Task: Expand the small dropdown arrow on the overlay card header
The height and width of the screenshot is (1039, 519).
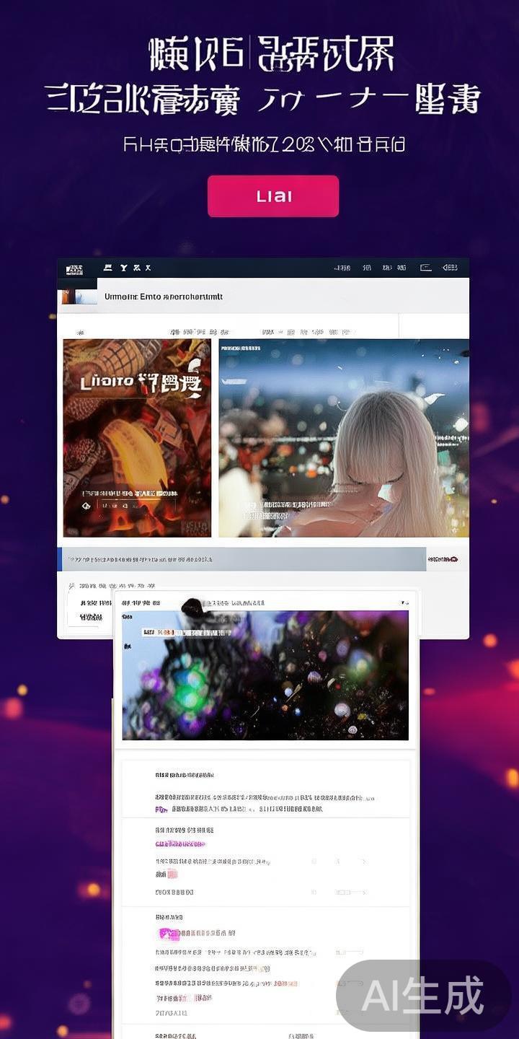Action: [x=404, y=602]
